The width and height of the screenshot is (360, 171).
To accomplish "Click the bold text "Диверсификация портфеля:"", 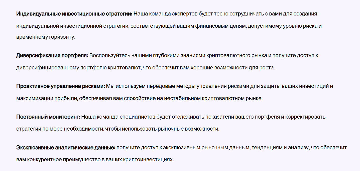I will click(52, 55).
